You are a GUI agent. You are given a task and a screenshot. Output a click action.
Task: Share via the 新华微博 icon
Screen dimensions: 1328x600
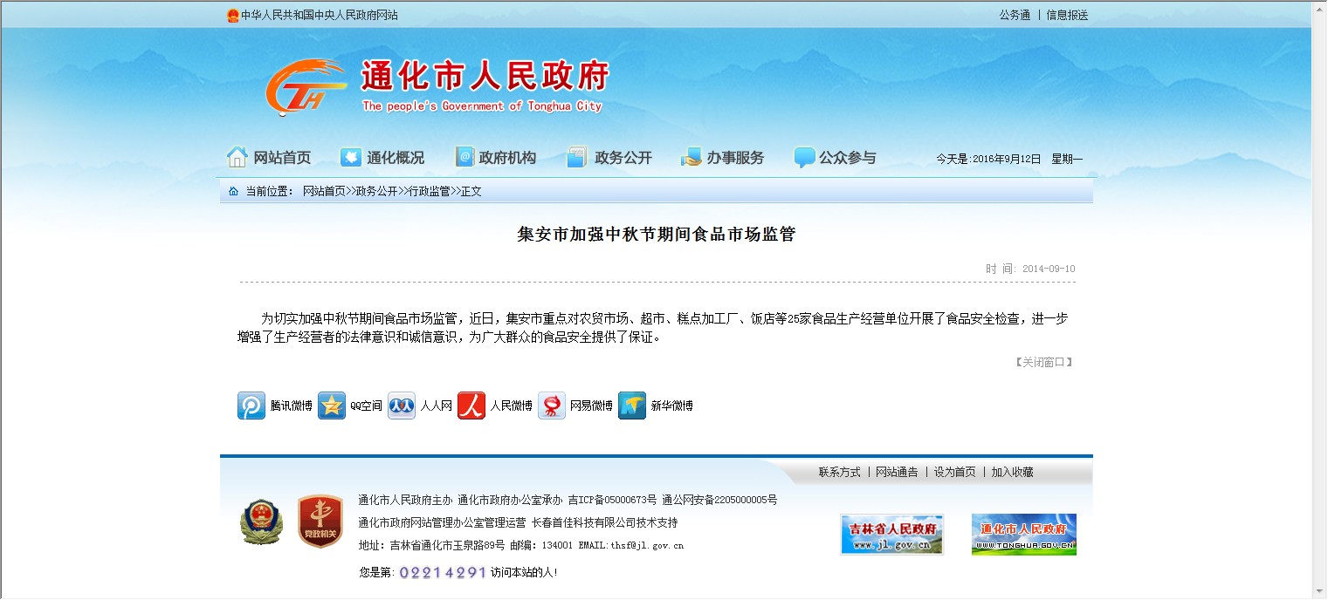632,406
